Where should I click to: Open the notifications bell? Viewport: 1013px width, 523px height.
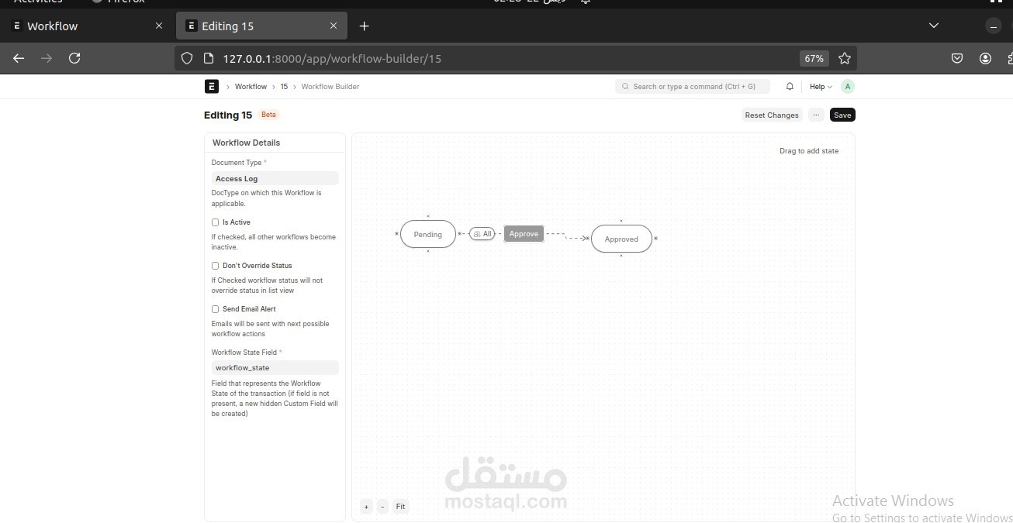[790, 86]
